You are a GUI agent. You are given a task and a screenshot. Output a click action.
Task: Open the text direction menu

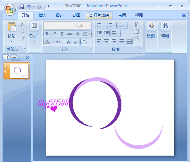pyautogui.click(x=137, y=24)
